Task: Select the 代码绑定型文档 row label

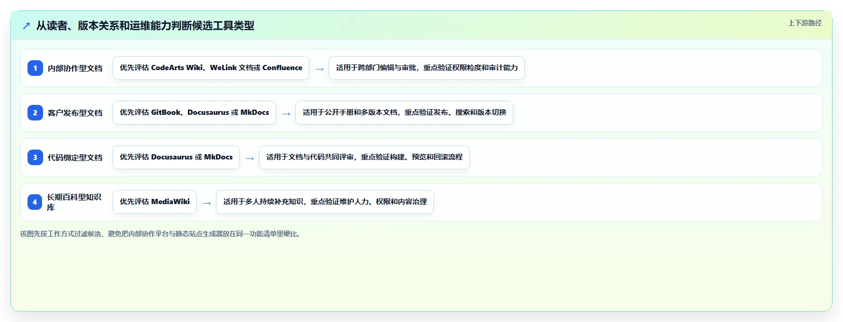Action: (75, 157)
